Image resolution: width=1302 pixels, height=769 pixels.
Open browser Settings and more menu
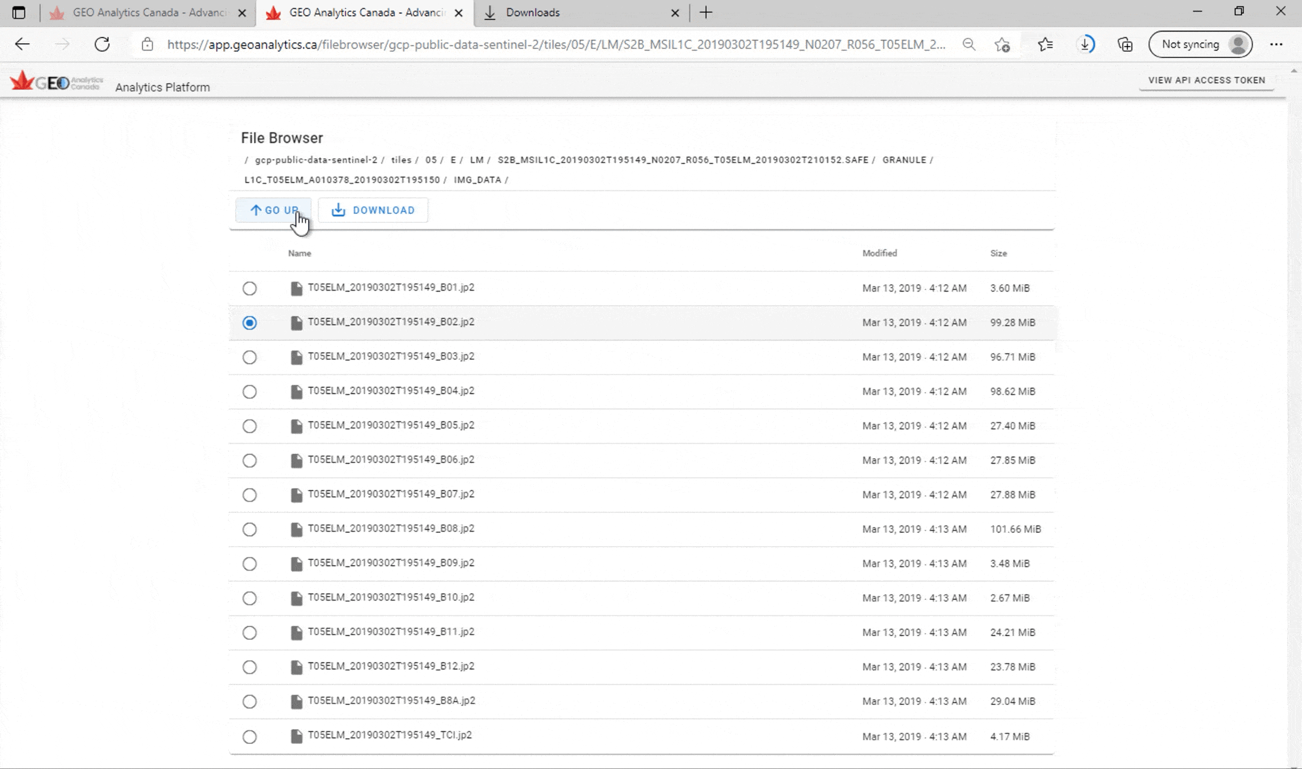click(1276, 44)
